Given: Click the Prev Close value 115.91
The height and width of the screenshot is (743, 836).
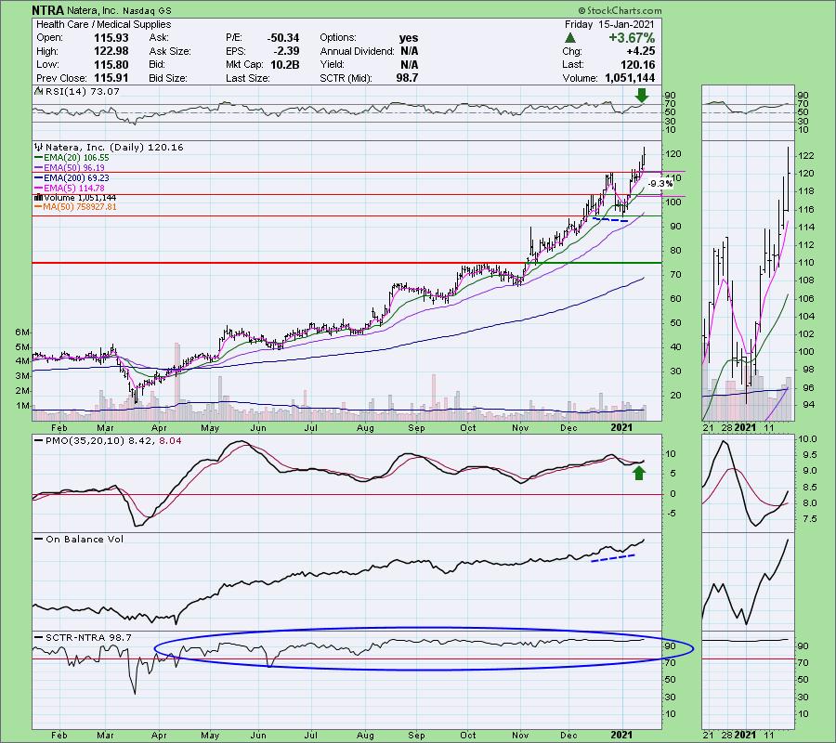Looking at the screenshot, I should 111,78.
